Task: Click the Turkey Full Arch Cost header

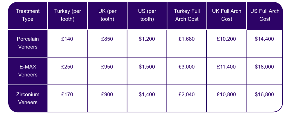Action: [x=187, y=15]
